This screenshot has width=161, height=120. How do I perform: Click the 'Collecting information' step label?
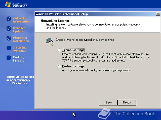(21, 20)
